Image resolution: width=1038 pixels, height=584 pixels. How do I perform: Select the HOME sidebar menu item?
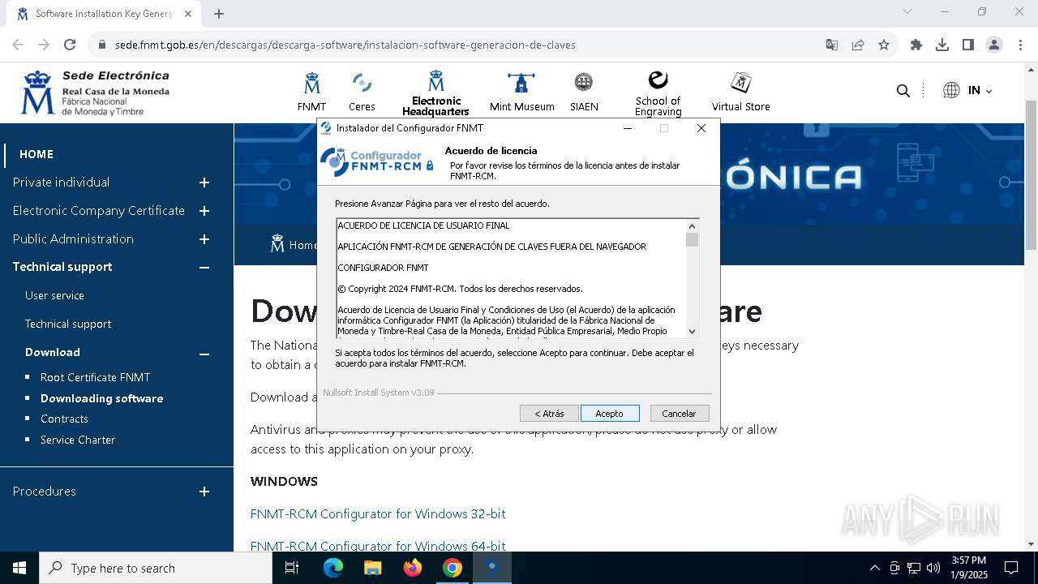[x=36, y=154]
